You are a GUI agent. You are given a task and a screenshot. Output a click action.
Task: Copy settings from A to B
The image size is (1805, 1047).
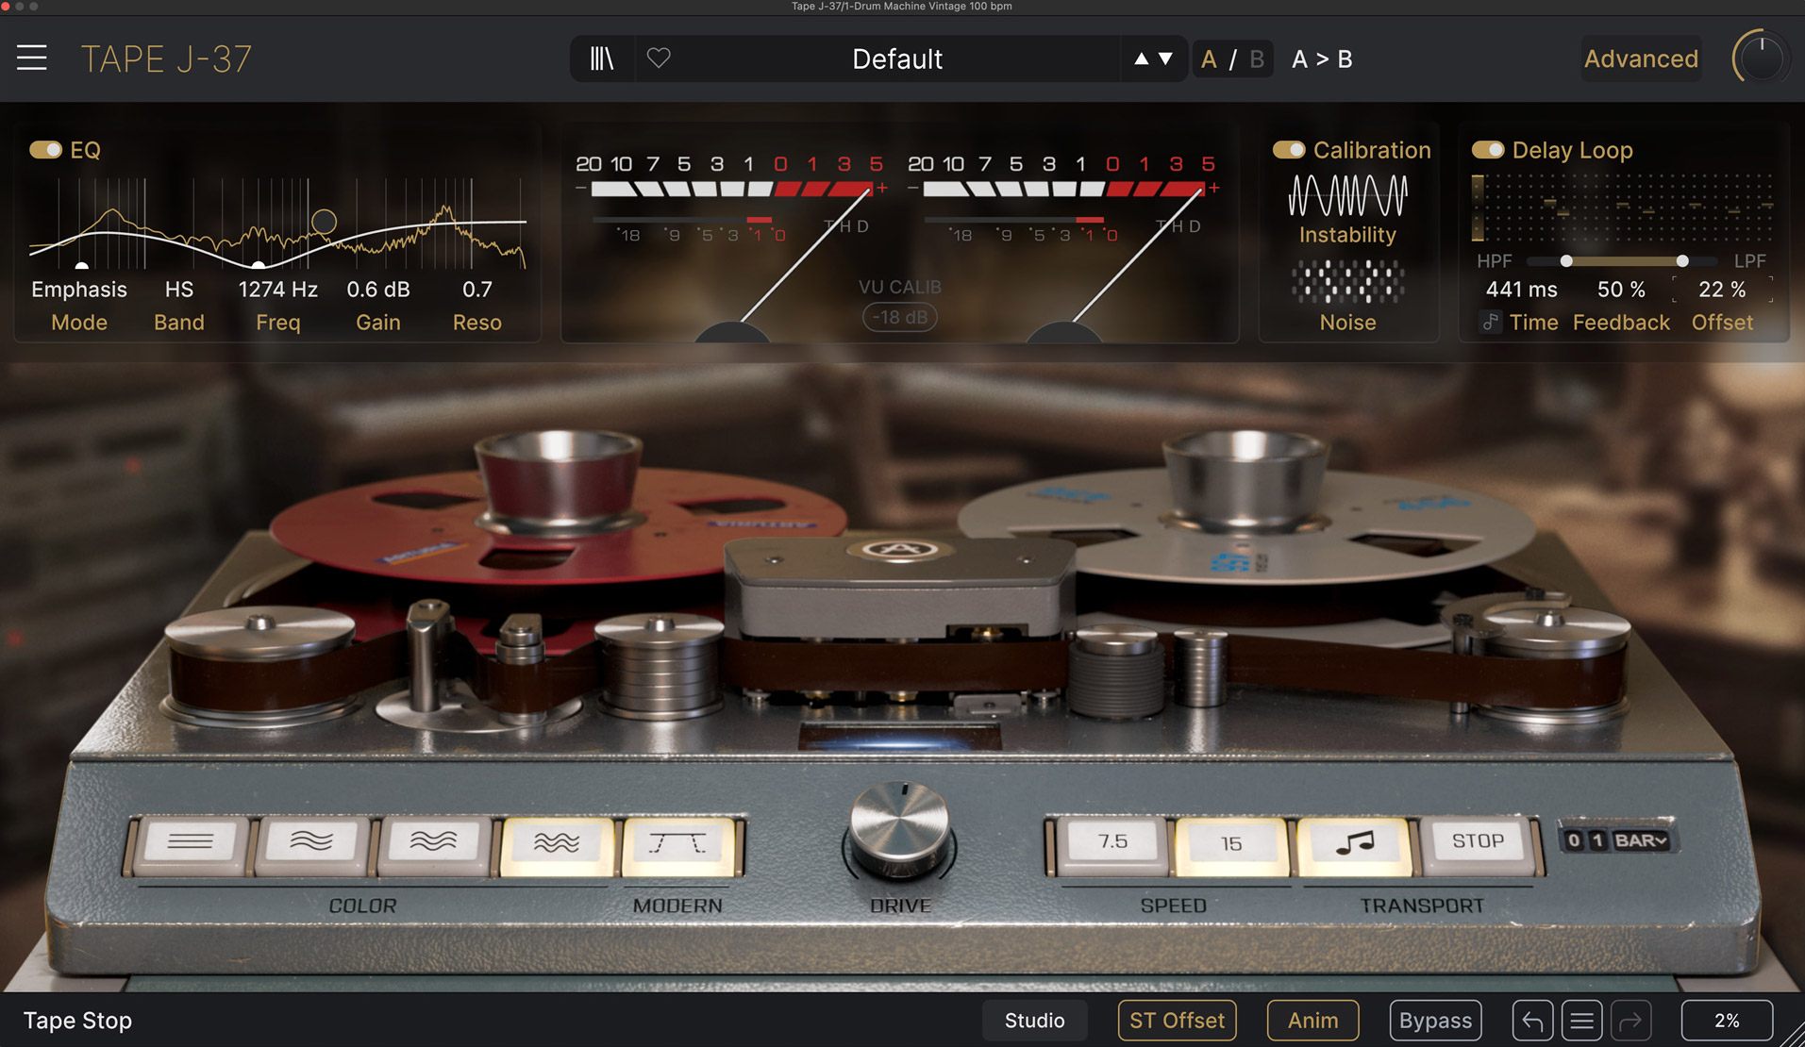click(1321, 58)
